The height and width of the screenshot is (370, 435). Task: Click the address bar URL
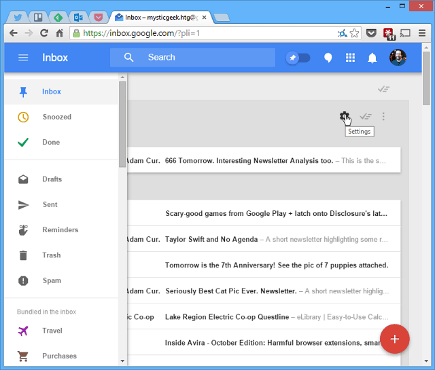point(141,33)
